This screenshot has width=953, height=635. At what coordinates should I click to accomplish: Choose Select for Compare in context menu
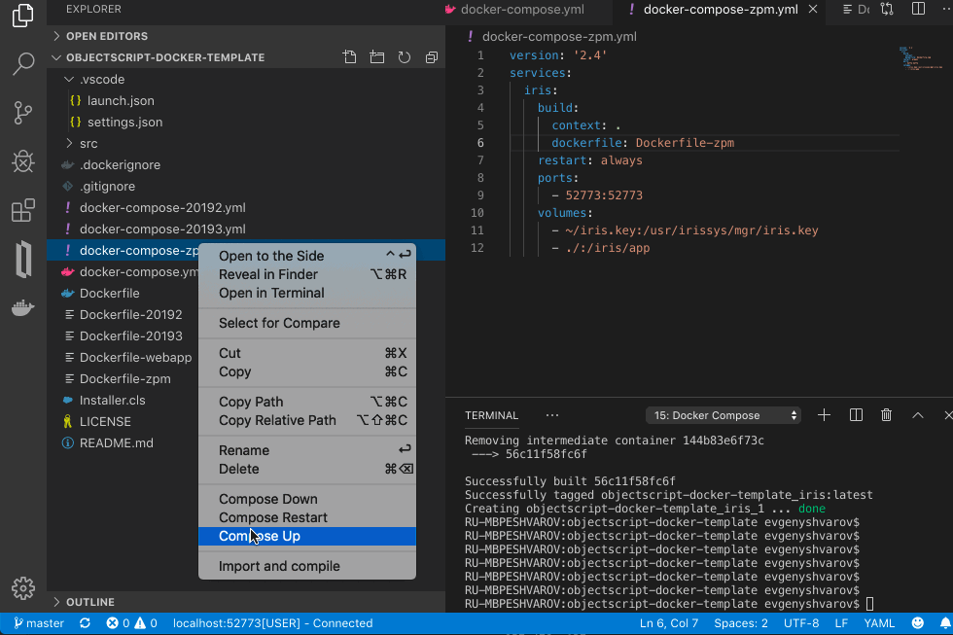pos(307,323)
